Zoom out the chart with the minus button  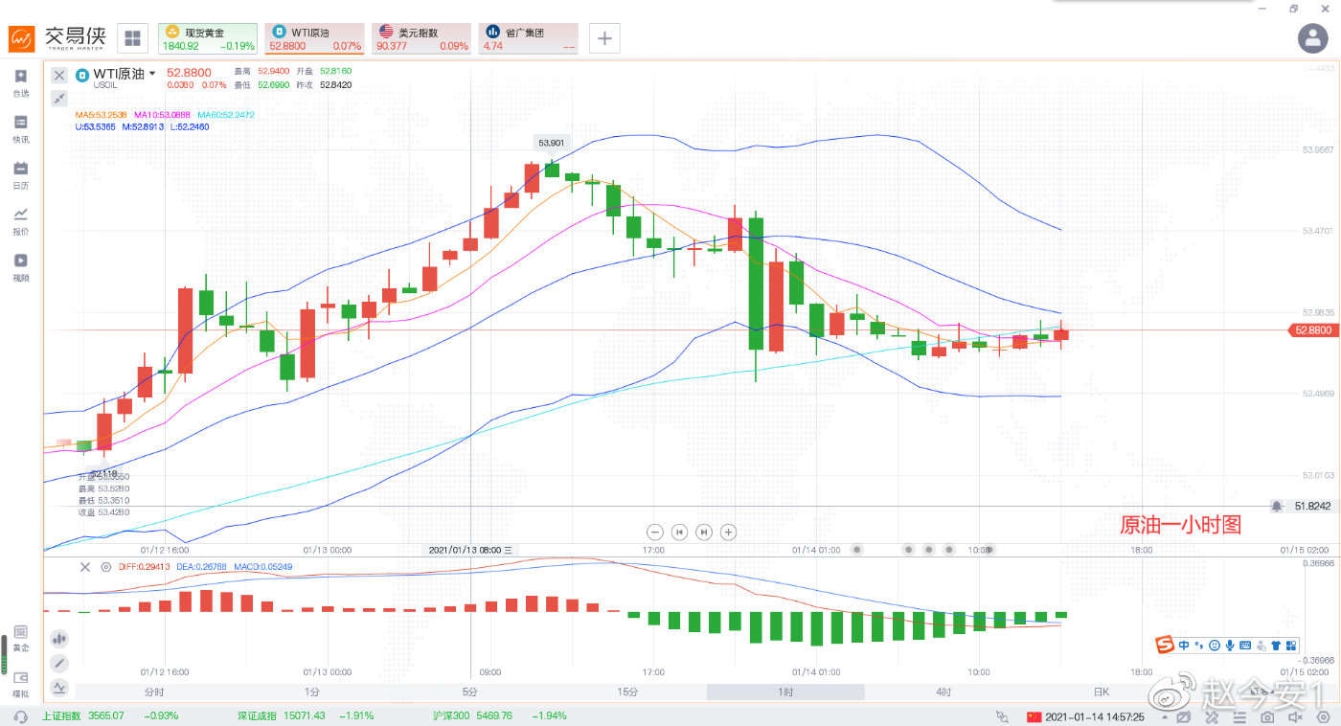coord(655,532)
